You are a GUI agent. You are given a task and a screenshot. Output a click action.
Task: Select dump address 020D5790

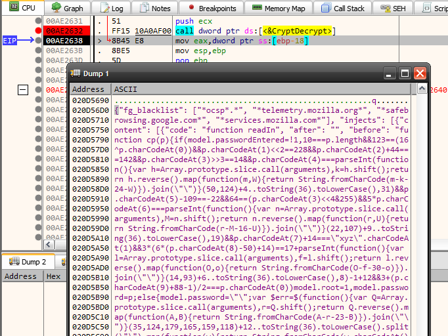[x=91, y=140]
